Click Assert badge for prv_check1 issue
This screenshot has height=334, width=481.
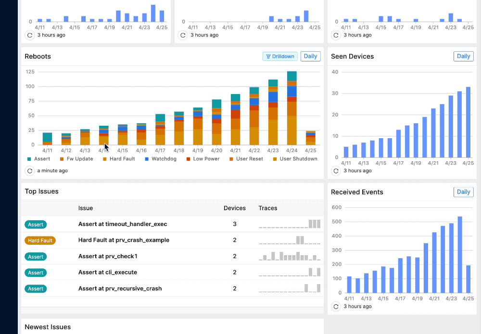[36, 257]
